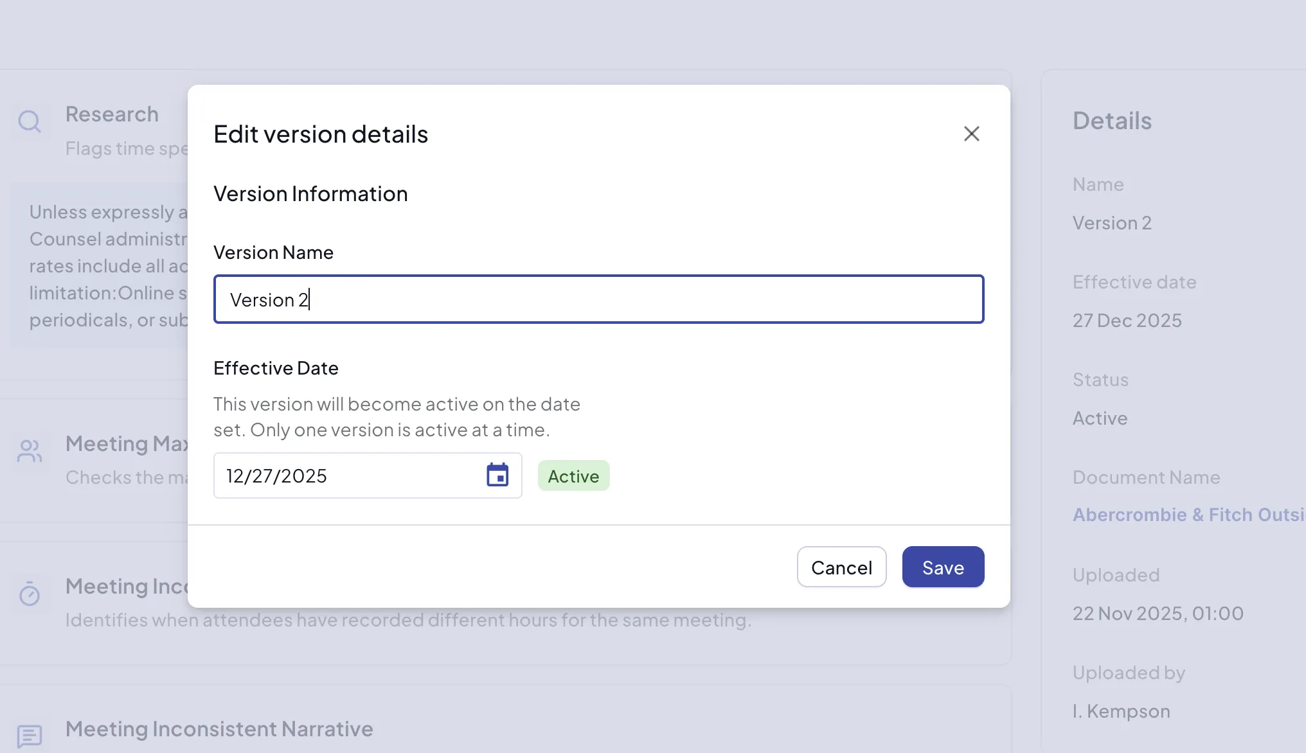1306x753 pixels.
Task: Click the uploader name I. Kempson
Action: [1121, 711]
